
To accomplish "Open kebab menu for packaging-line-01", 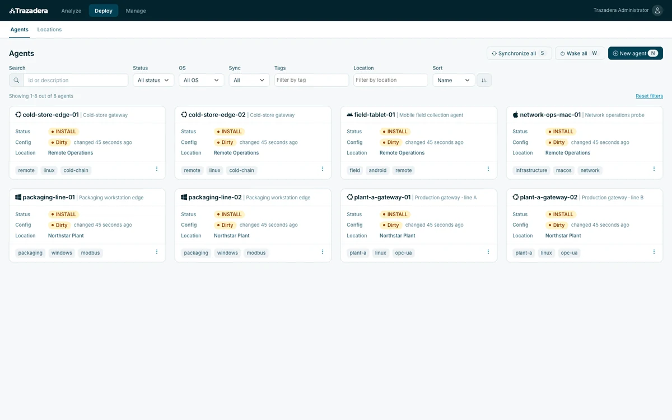I will 157,251.
